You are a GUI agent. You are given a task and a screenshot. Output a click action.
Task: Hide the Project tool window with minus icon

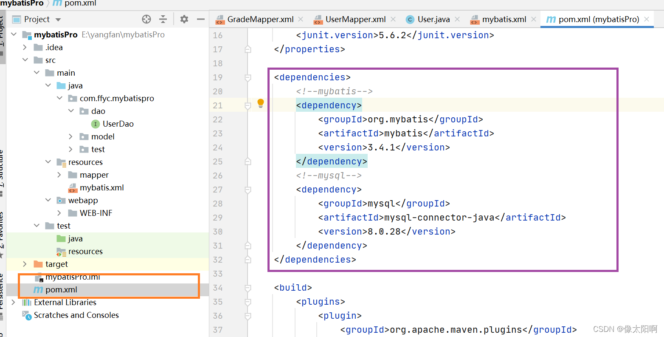click(x=201, y=19)
